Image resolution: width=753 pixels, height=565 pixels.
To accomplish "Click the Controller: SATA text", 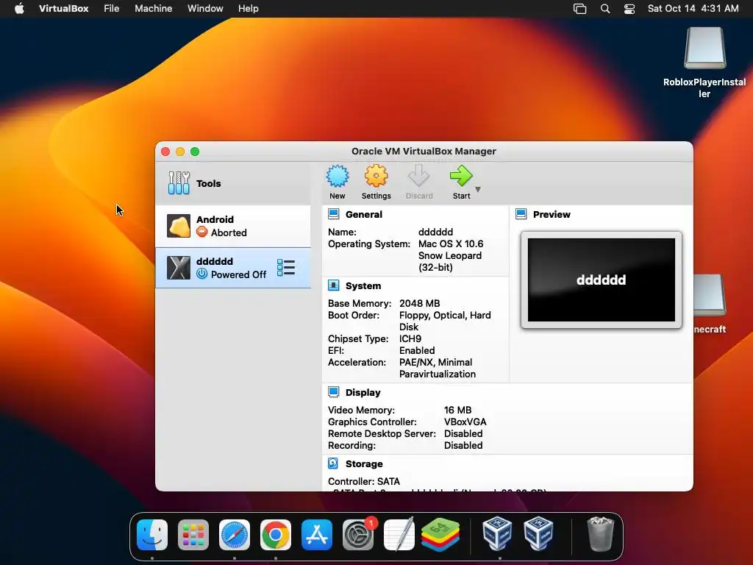I will 363,481.
